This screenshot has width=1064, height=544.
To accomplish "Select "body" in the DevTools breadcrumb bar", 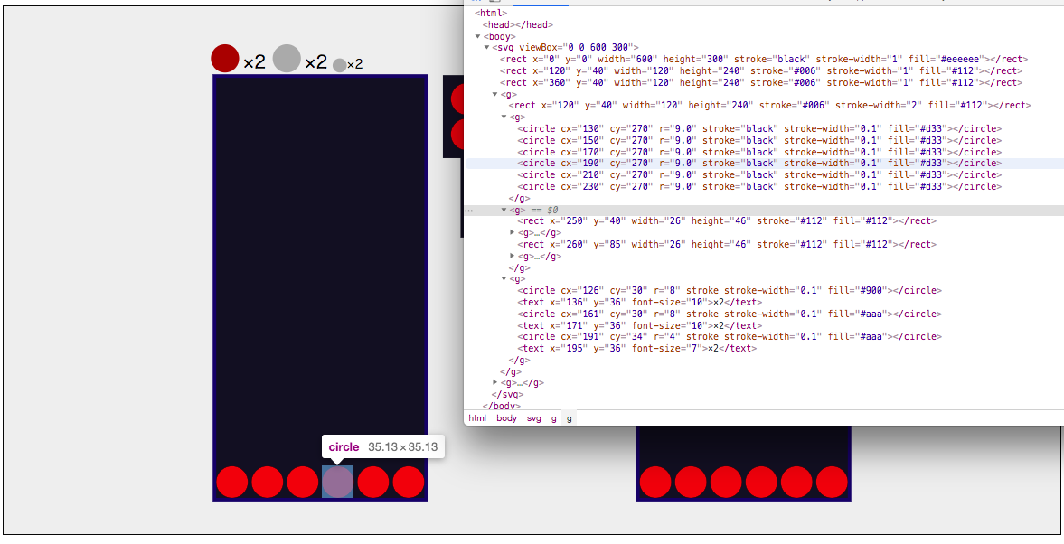I will 506,417.
